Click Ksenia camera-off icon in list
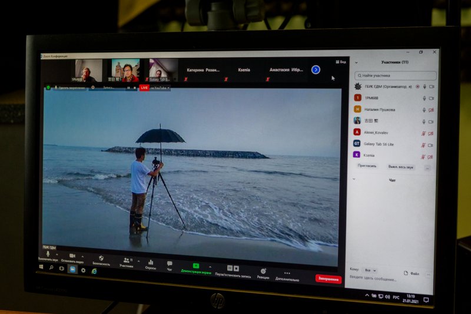The width and height of the screenshot is (471, 314). 430,157
